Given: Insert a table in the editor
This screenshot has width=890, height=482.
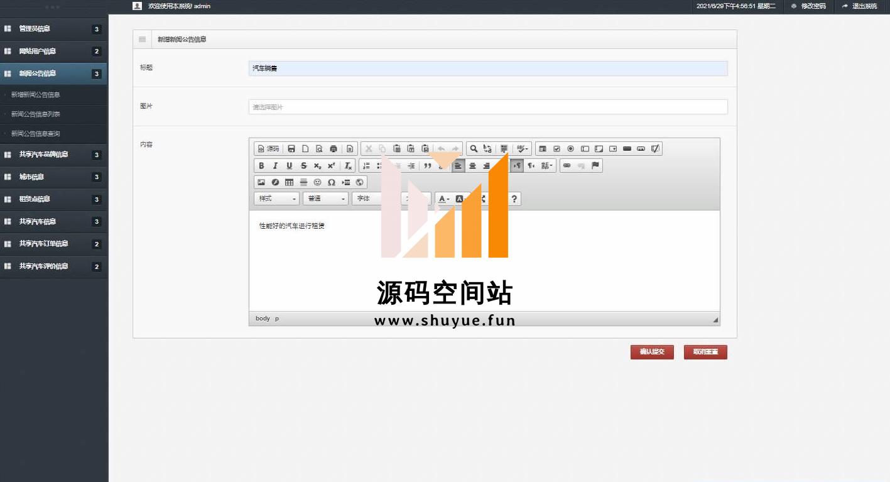Looking at the screenshot, I should pos(289,182).
